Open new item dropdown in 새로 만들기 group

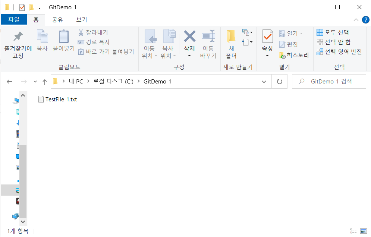pos(247,32)
